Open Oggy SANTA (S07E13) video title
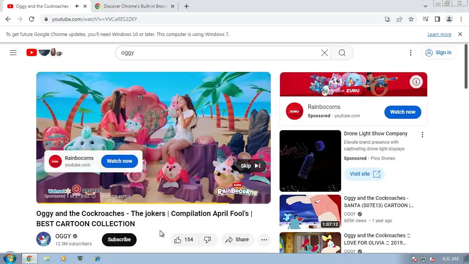The image size is (469, 264). point(379,202)
